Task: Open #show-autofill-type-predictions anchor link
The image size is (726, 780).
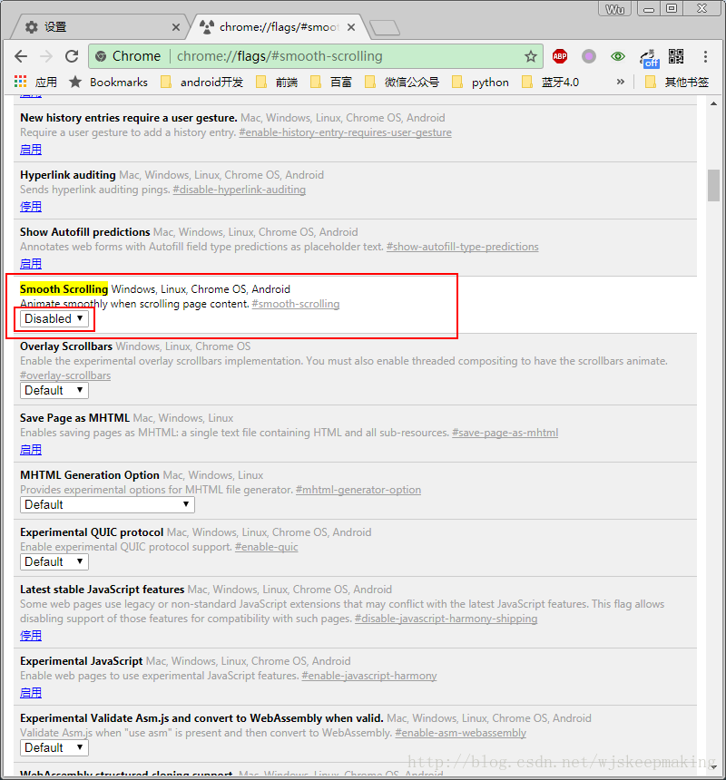Action: coord(463,248)
